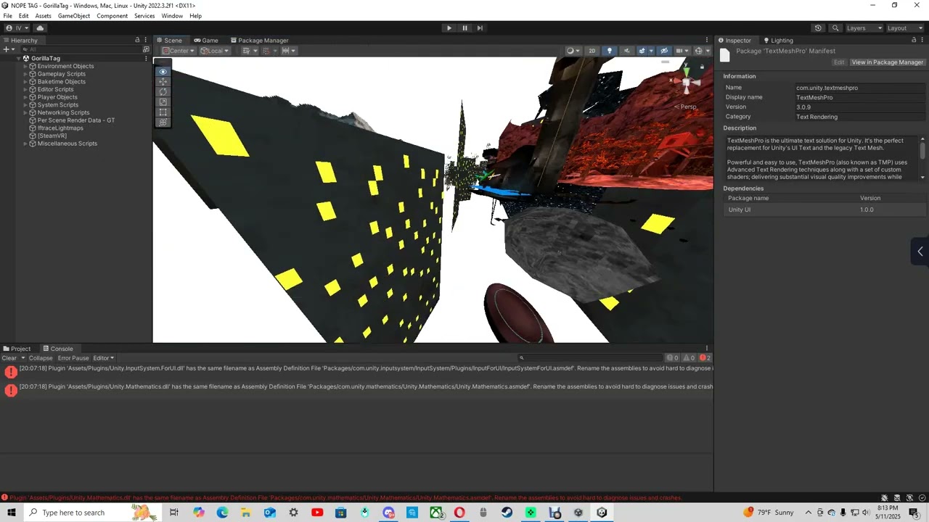Click the Clear console button
Screen dimensions: 929x522
[x=9, y=358]
